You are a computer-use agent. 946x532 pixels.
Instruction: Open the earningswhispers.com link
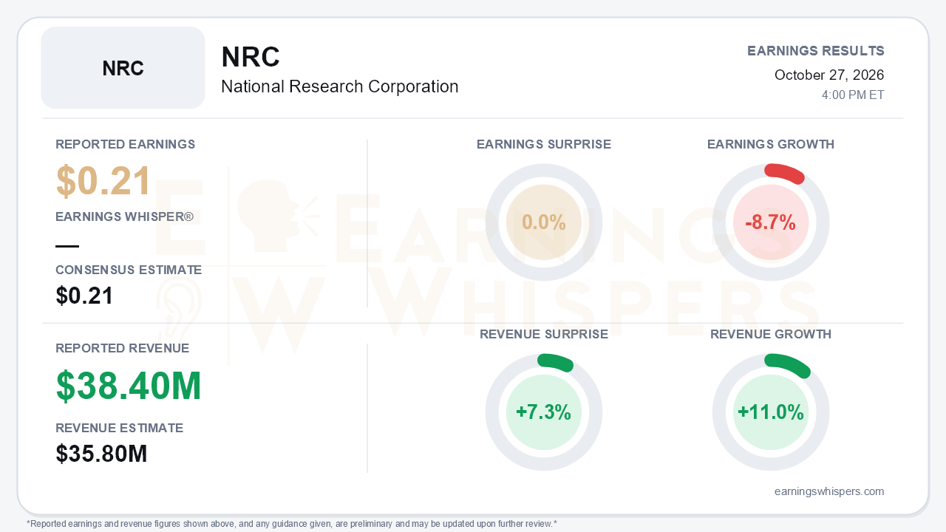(x=829, y=491)
